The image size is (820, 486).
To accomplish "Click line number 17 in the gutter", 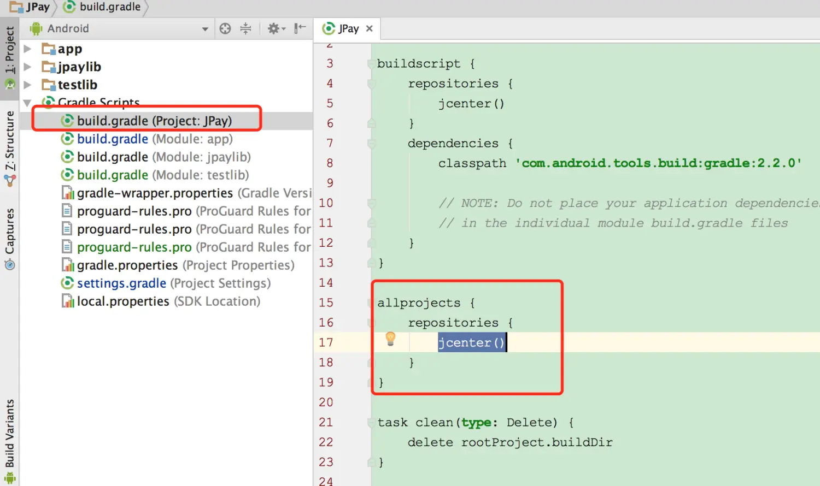I will (326, 342).
